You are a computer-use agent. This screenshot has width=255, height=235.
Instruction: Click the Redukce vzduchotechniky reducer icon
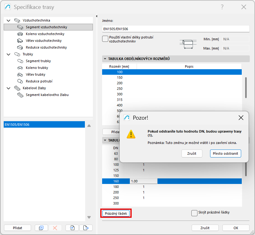[x=20, y=47]
